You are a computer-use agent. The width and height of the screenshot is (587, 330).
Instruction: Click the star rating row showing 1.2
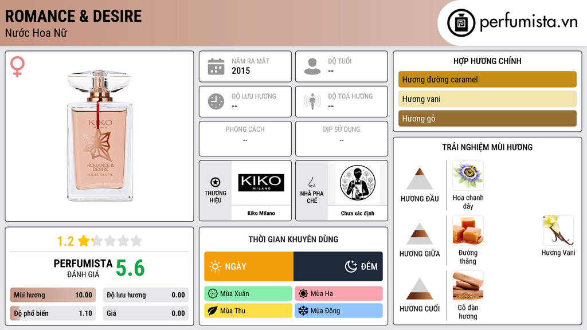click(99, 241)
